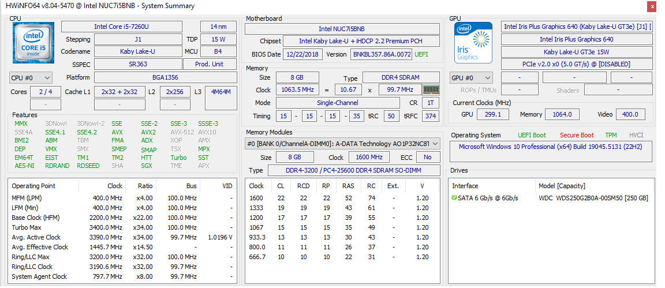
Task: Click the SATA 6 Gb/s interface entry
Action: tap(488, 198)
